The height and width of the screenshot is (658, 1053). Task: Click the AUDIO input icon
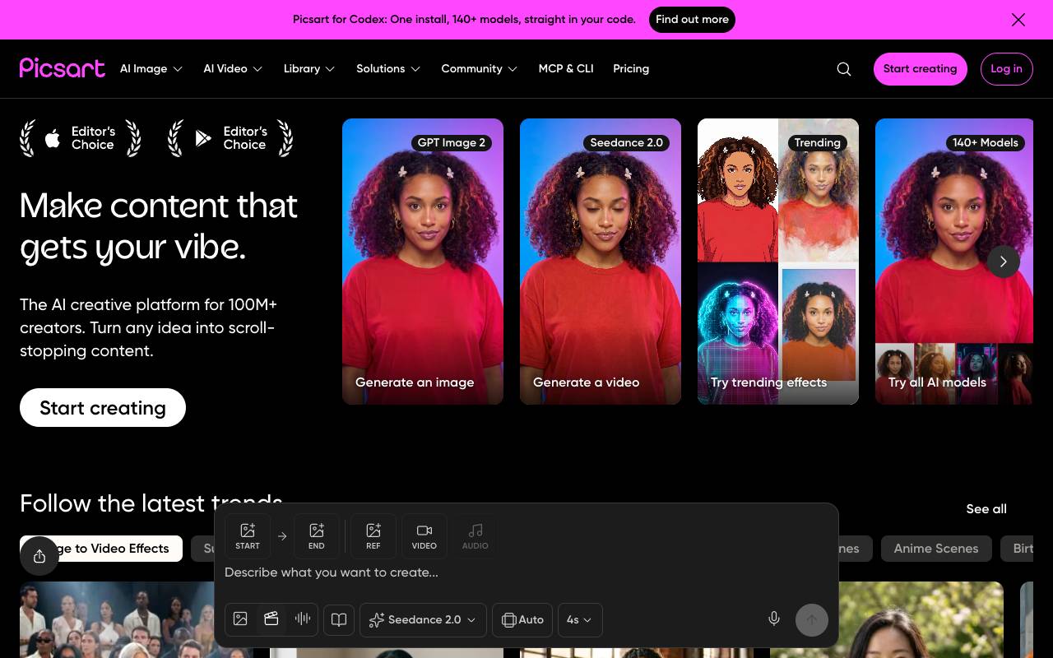point(475,536)
